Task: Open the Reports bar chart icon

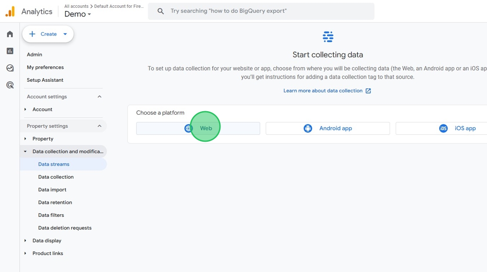Action: 10,51
